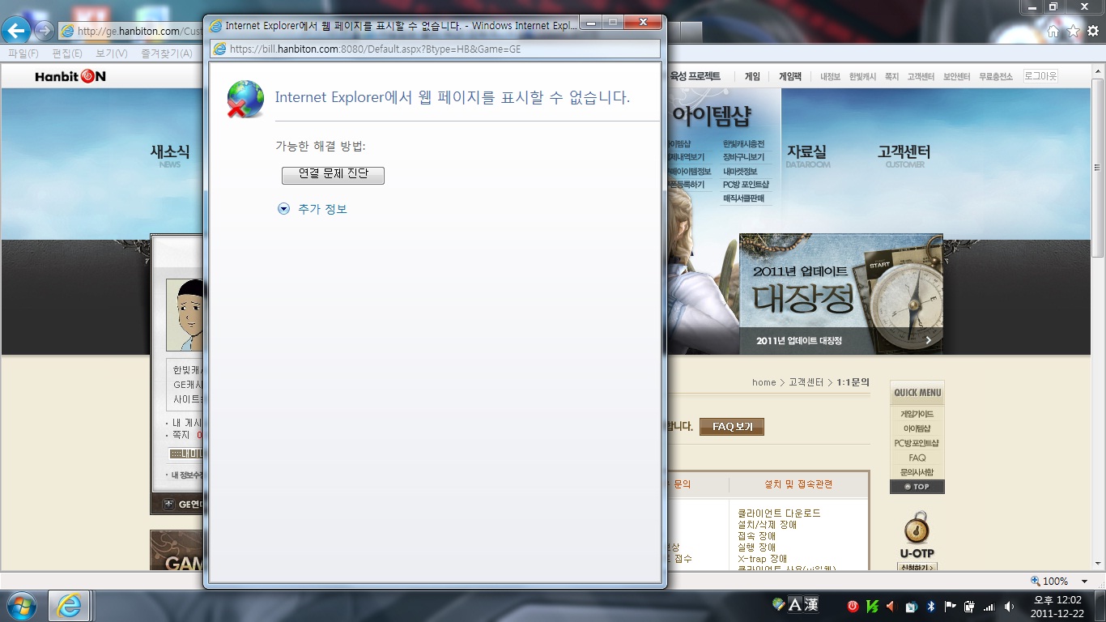Click the page icon in the popup address bar

click(219, 49)
